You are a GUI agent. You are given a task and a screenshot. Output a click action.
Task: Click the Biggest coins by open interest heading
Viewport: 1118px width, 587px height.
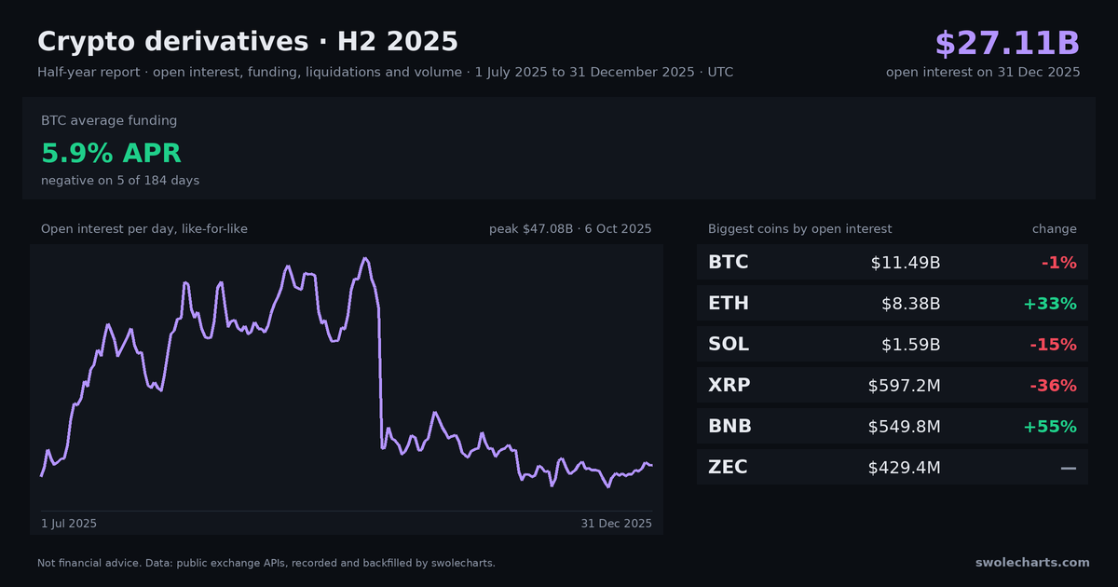(x=799, y=229)
